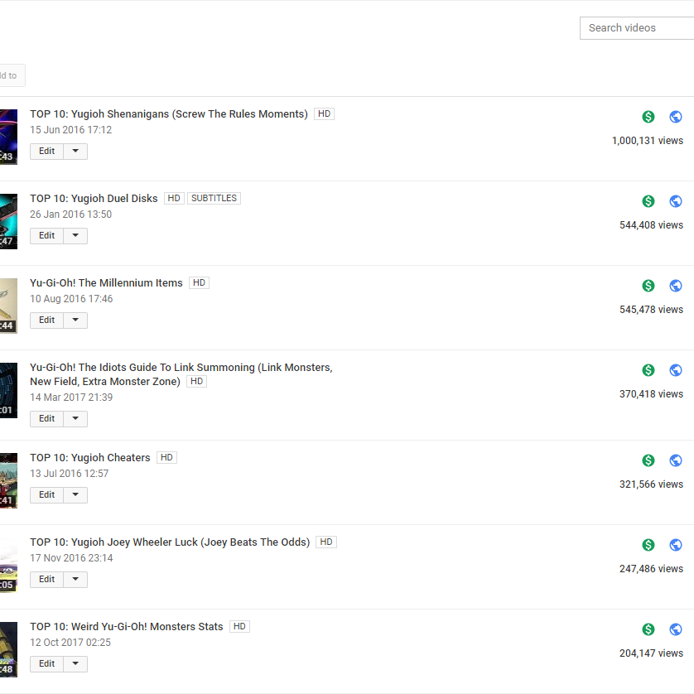Click SUBTITLES badge on Yugioh Duel Disks
The height and width of the screenshot is (694, 694).
(214, 199)
